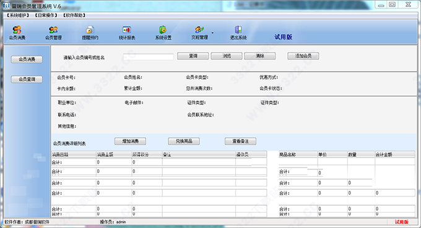Click the 所得积分 column header

[x=147, y=154]
